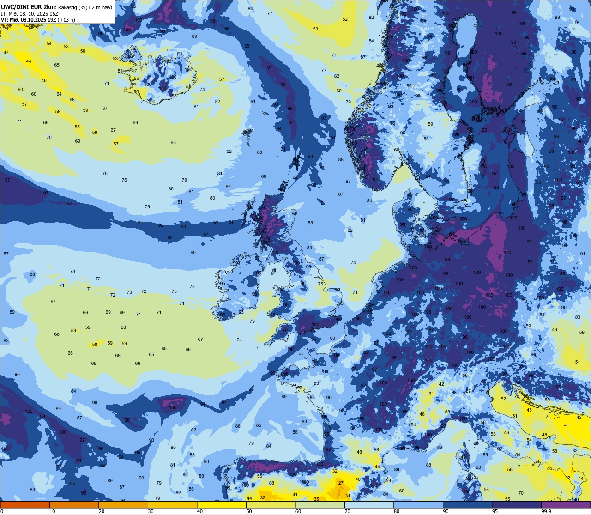Select the indigo 95–99.9 legend swatch
This screenshot has width=591, height=515.
[x=517, y=505]
